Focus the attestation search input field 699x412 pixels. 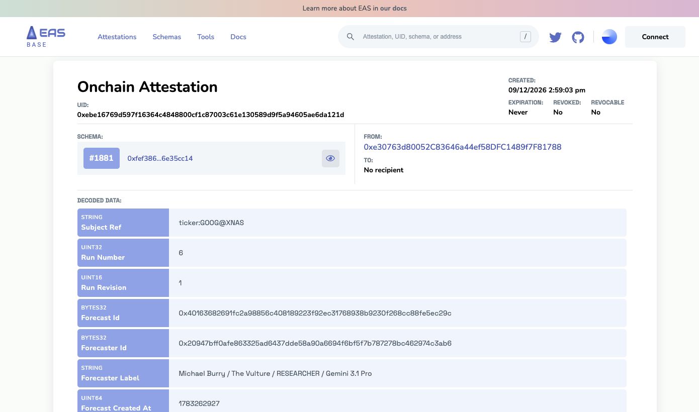click(x=439, y=37)
